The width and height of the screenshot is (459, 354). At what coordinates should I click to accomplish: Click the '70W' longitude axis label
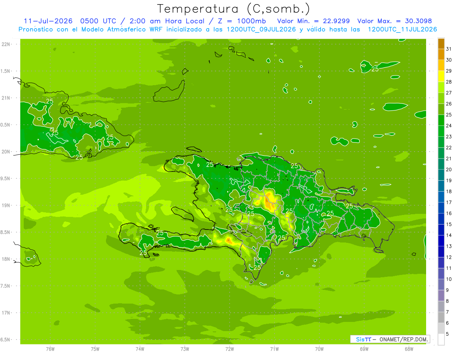(319, 349)
